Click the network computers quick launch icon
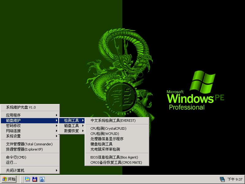 click(x=28, y=179)
